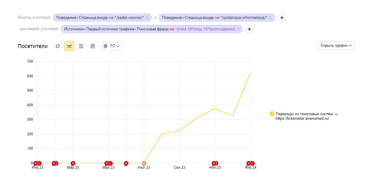Viewport: 371px width, 187px height.
Task: Remove the zadat-vopros entry page filter
Action: [x=147, y=18]
